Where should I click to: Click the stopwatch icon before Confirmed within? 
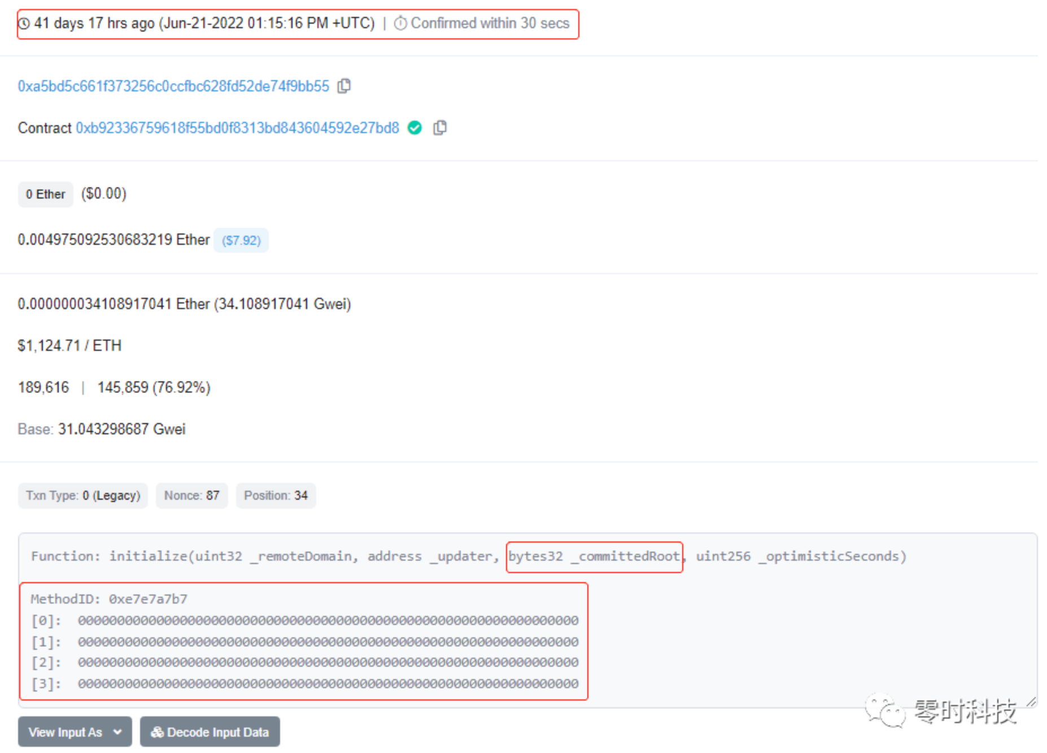click(x=400, y=23)
